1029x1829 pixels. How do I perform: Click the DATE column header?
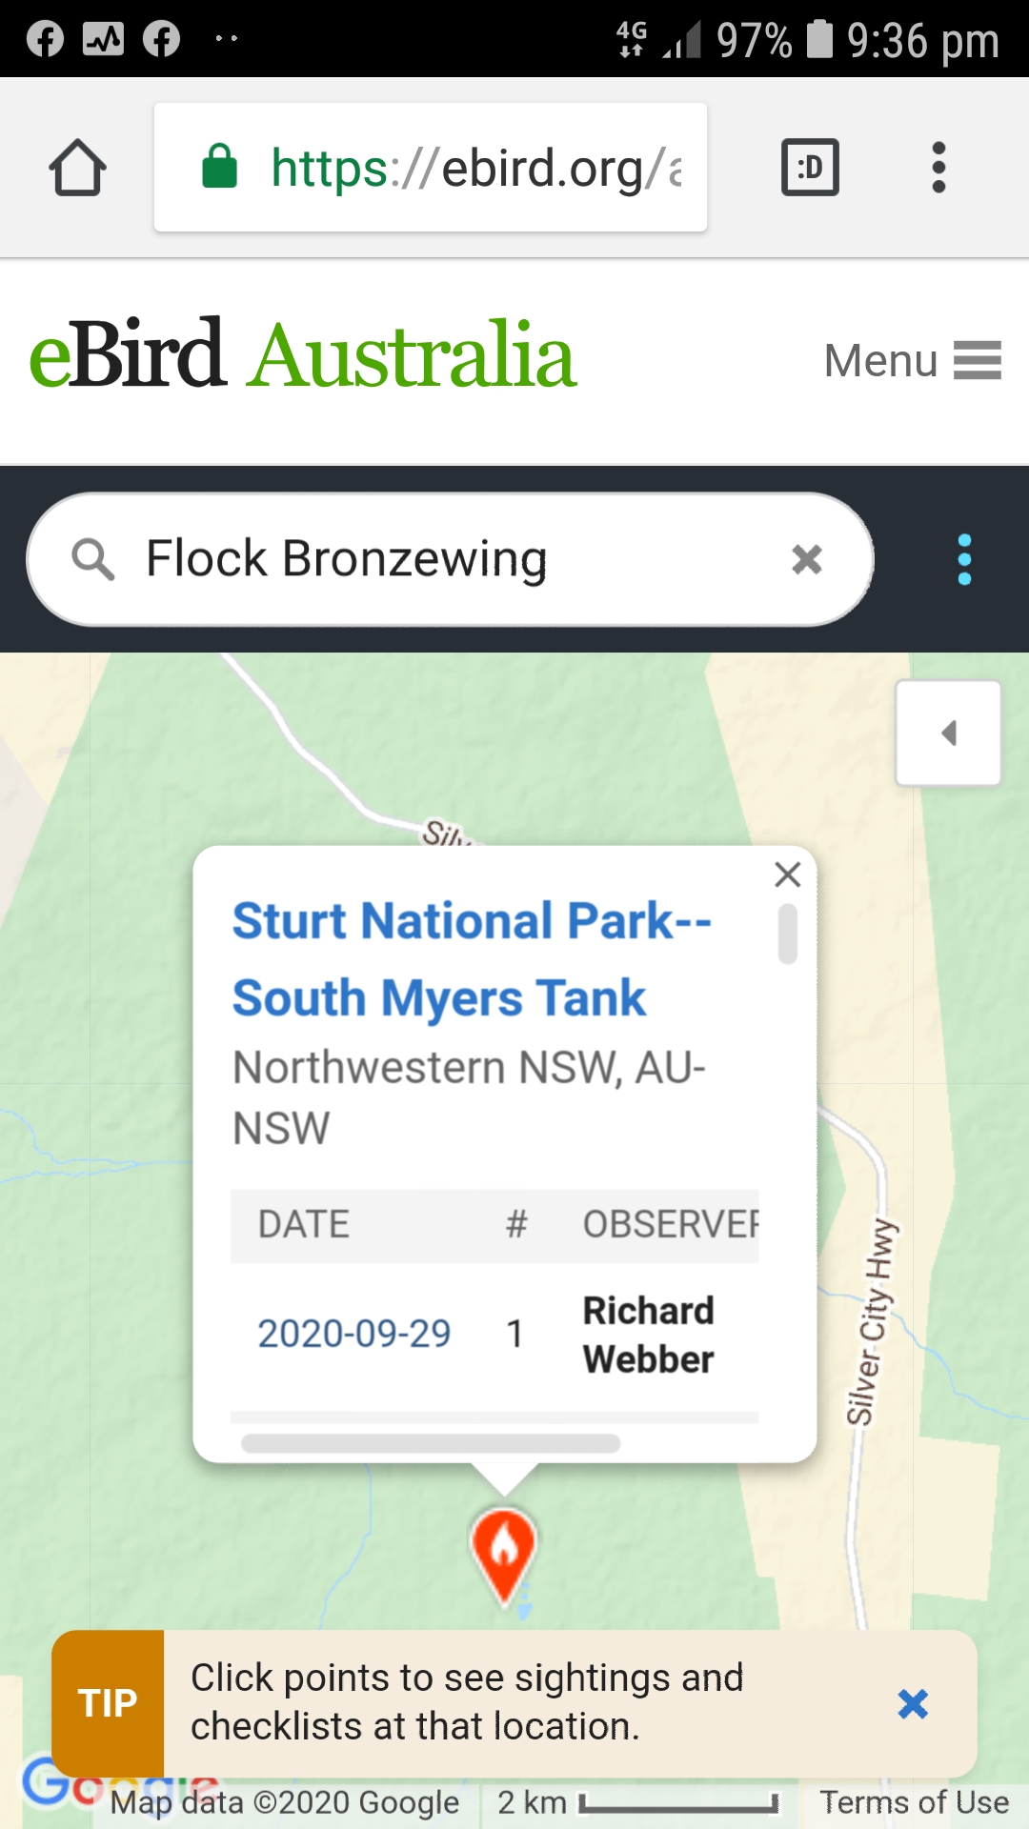click(304, 1225)
